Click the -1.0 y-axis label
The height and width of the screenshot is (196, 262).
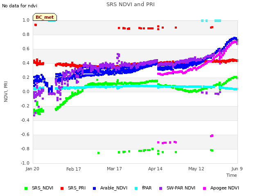point(25,163)
